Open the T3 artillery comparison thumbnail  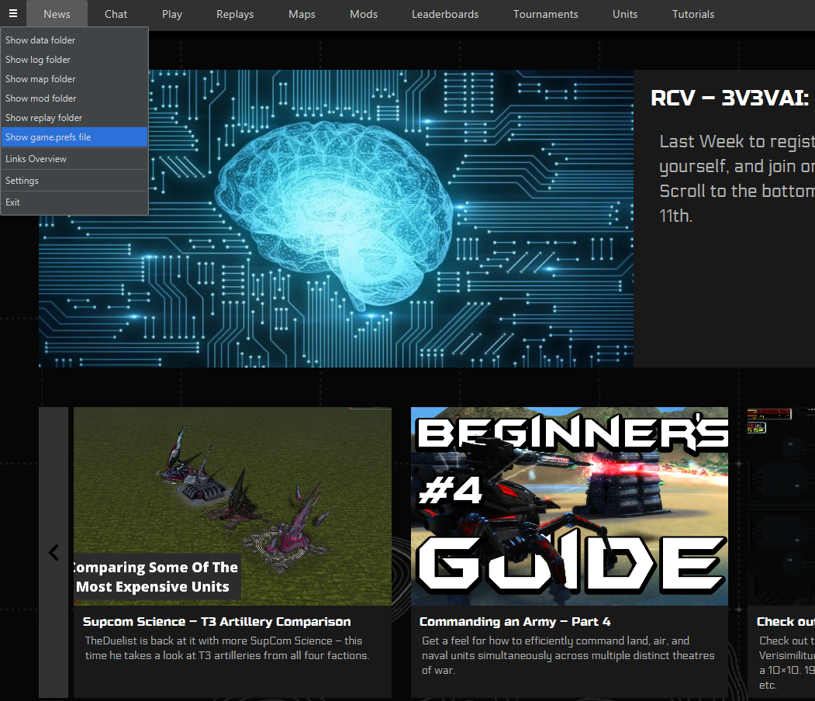point(233,506)
